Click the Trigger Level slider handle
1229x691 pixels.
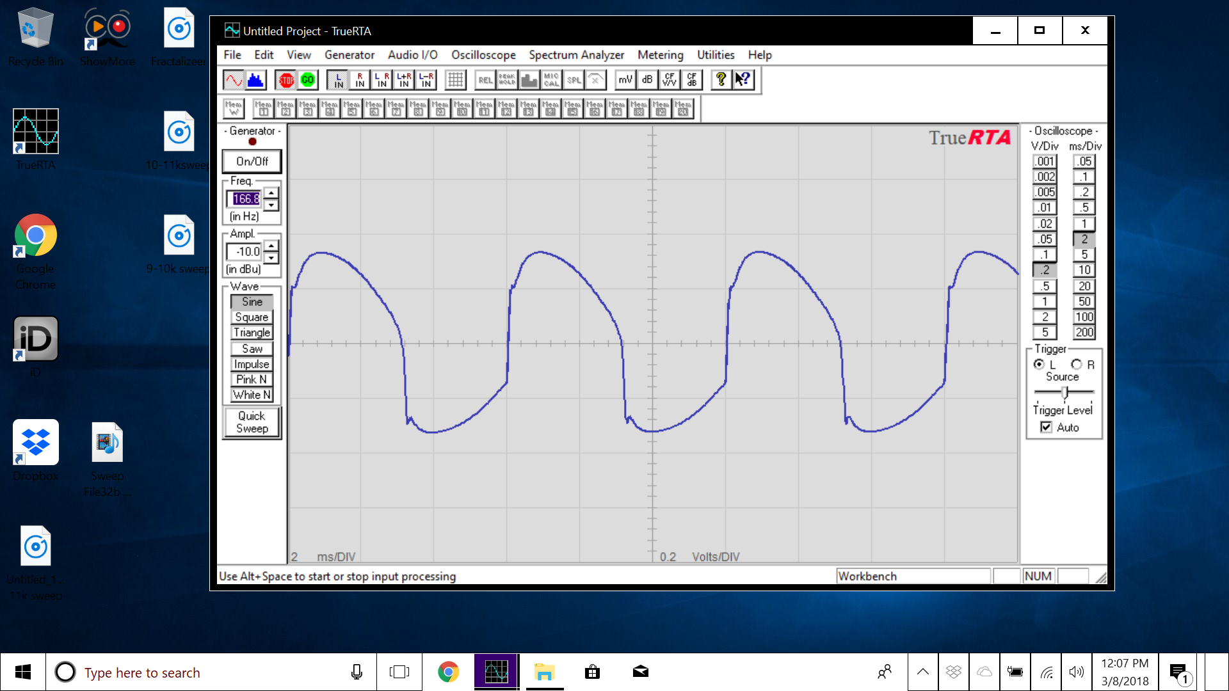pos(1064,392)
